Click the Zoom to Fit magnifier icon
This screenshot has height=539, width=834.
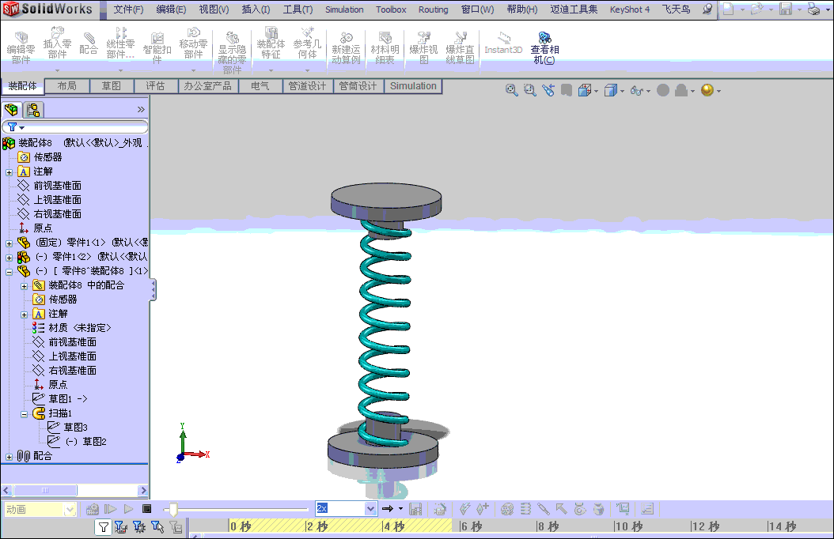click(x=512, y=90)
